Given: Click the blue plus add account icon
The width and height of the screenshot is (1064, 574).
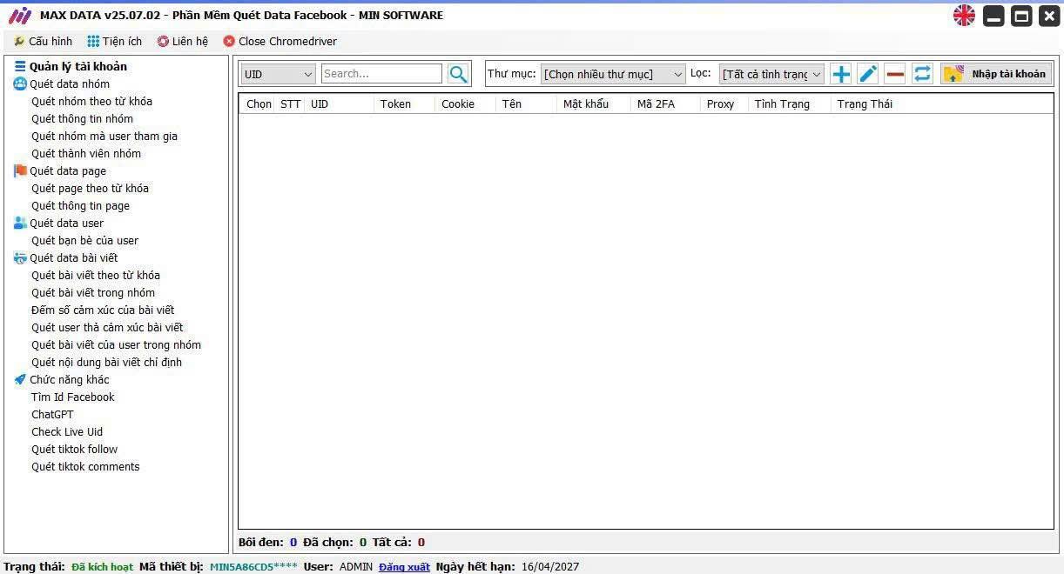Looking at the screenshot, I should click(840, 74).
